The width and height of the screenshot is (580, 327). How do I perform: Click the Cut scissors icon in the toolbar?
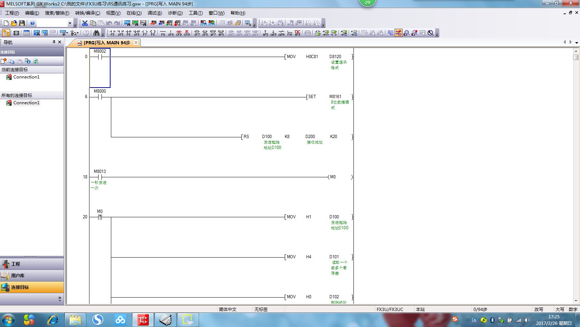tap(85, 23)
